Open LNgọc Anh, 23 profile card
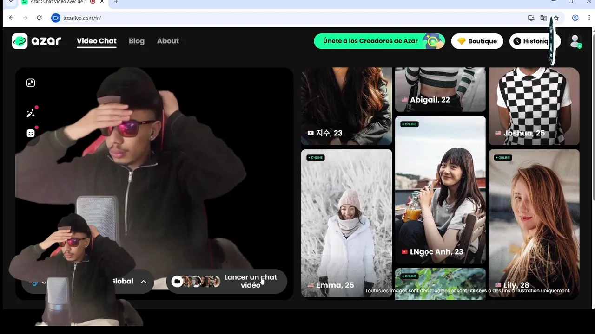 click(x=440, y=190)
